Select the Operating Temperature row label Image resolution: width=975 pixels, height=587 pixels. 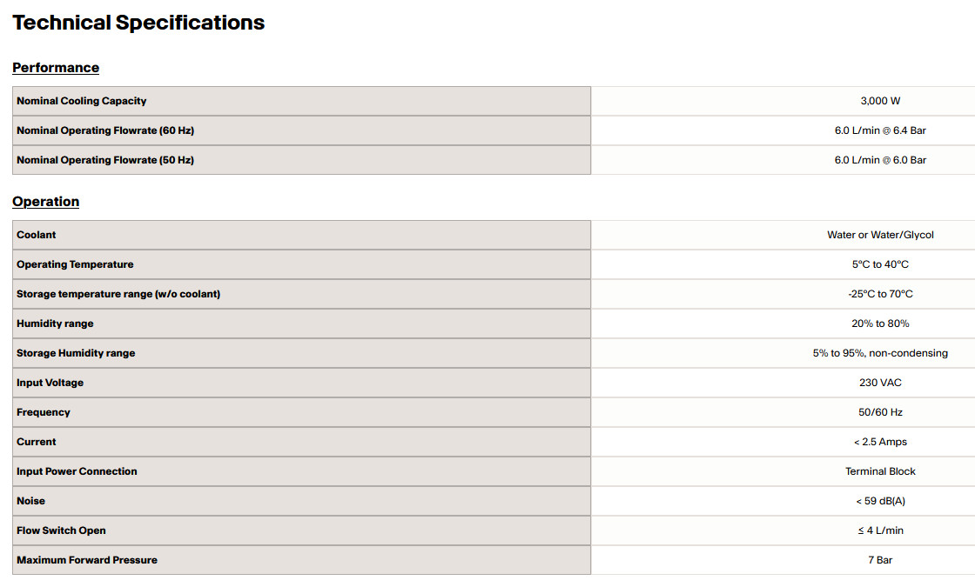pos(75,264)
